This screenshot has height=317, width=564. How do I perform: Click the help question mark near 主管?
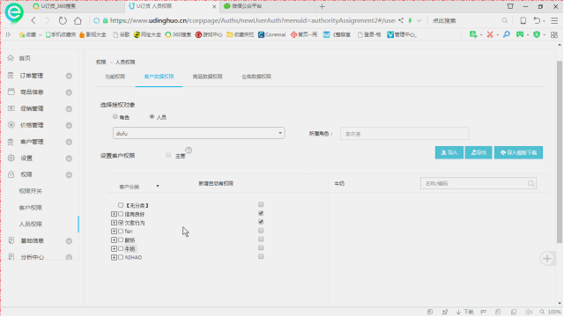189,151
